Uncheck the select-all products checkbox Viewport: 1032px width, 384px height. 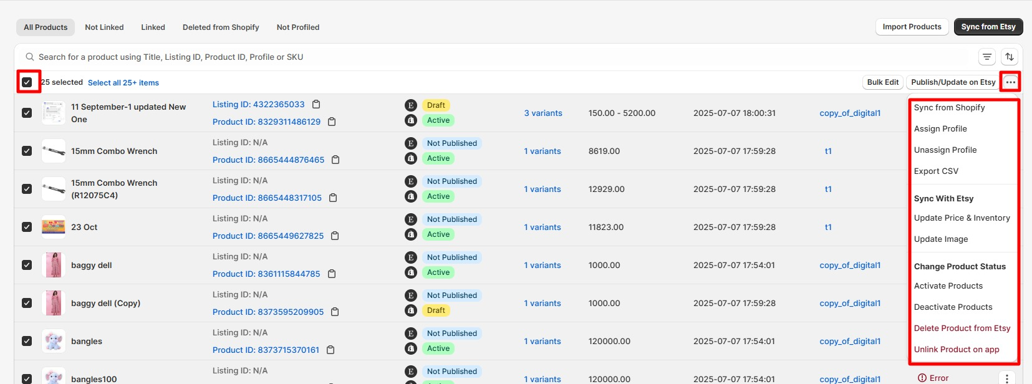(x=27, y=82)
